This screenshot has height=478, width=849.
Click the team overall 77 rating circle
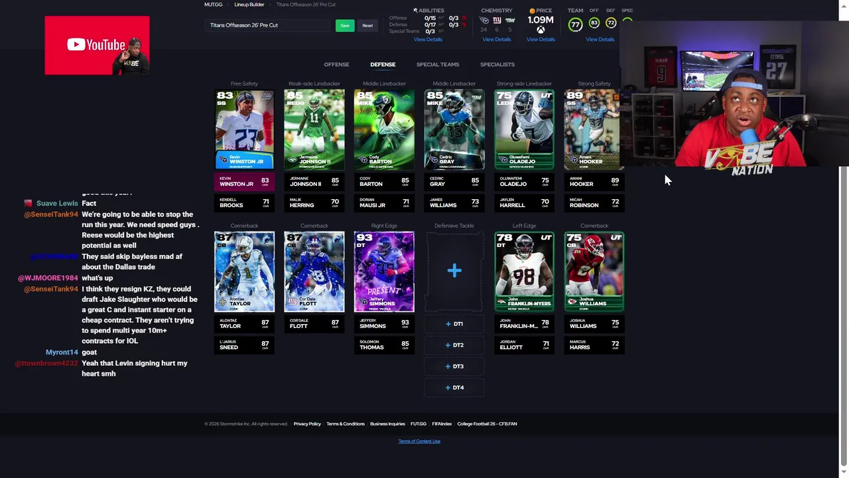pos(575,25)
